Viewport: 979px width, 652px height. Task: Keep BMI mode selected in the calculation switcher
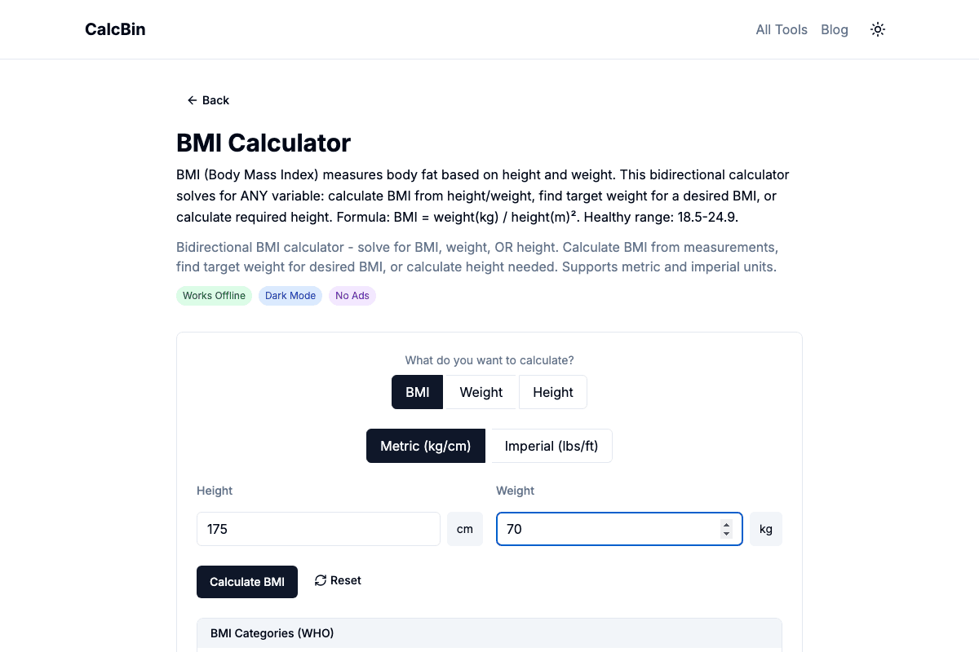(x=417, y=392)
